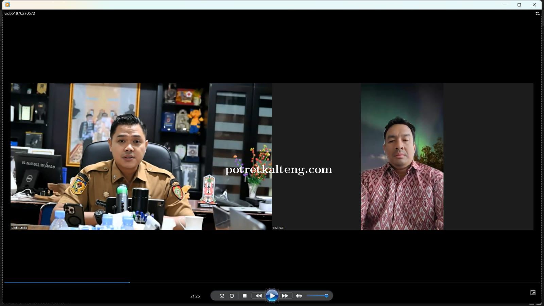Click the 21:26 elapsed time display

point(195,296)
